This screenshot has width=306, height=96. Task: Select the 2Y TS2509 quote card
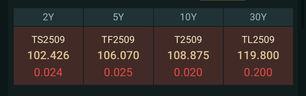(48, 56)
